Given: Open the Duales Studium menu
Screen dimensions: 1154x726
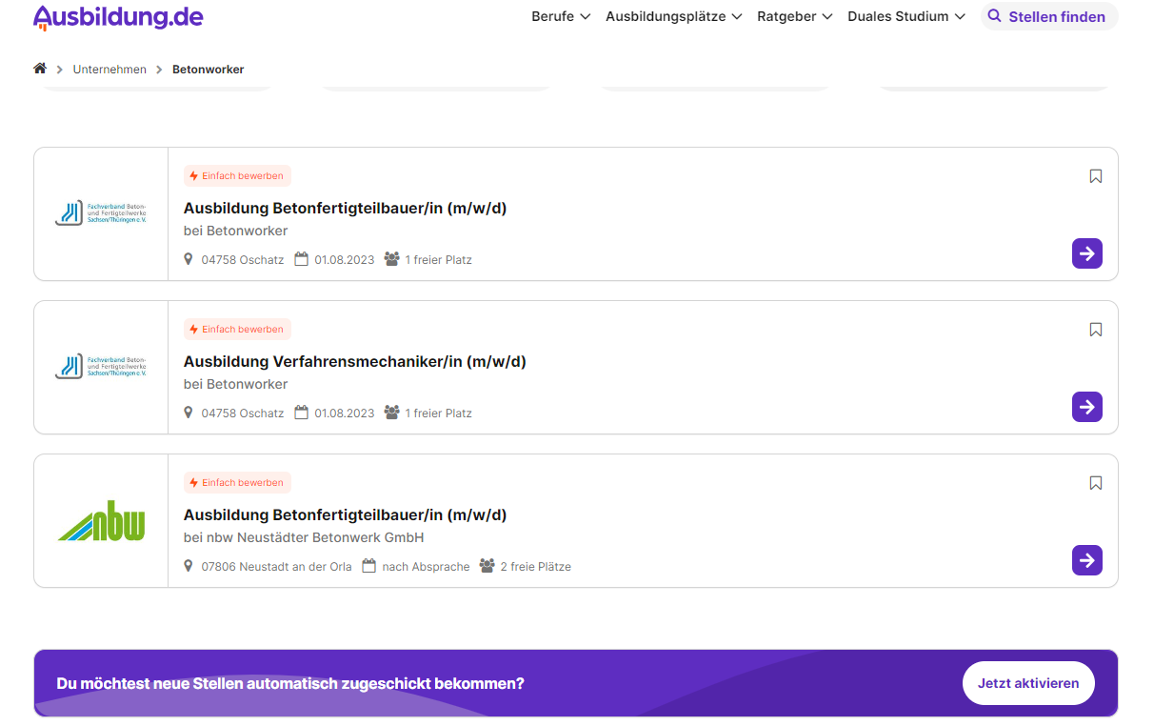Looking at the screenshot, I should [905, 16].
